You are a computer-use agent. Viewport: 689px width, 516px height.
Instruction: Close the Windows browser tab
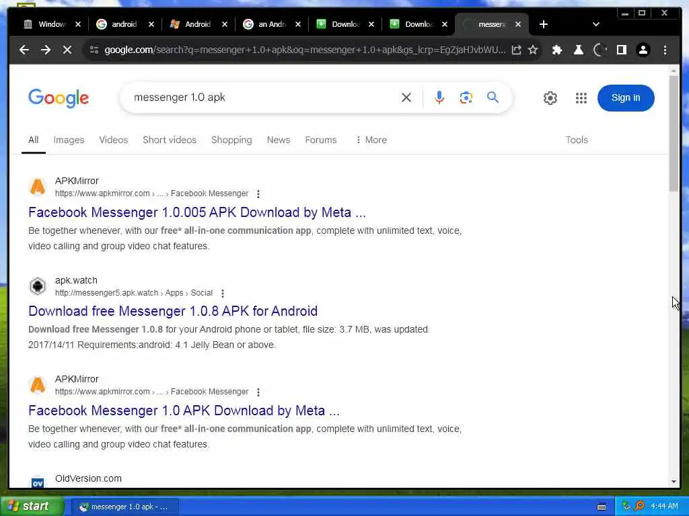[x=78, y=24]
